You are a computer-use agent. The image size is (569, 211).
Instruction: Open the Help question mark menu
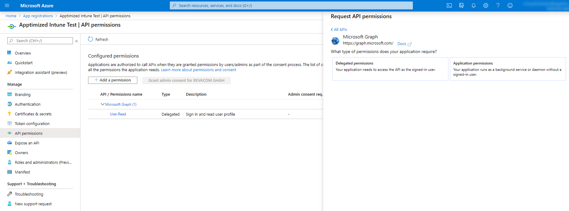click(x=498, y=5)
